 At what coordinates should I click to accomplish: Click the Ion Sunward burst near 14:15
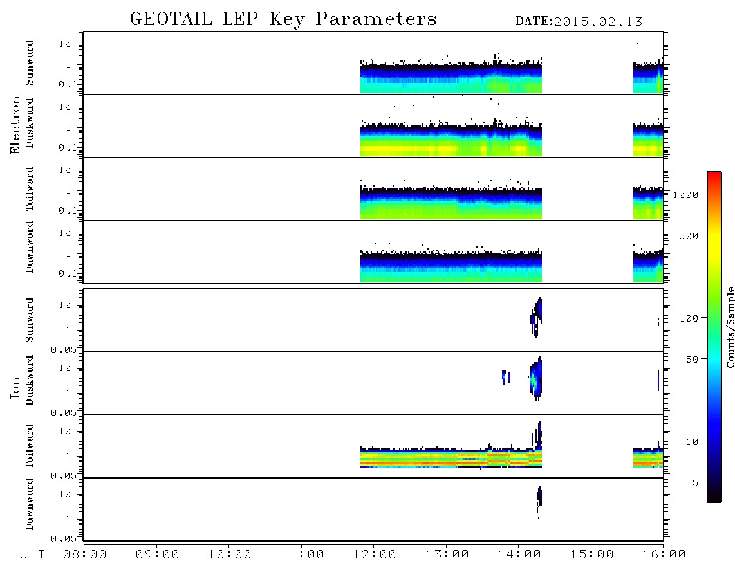(x=537, y=317)
